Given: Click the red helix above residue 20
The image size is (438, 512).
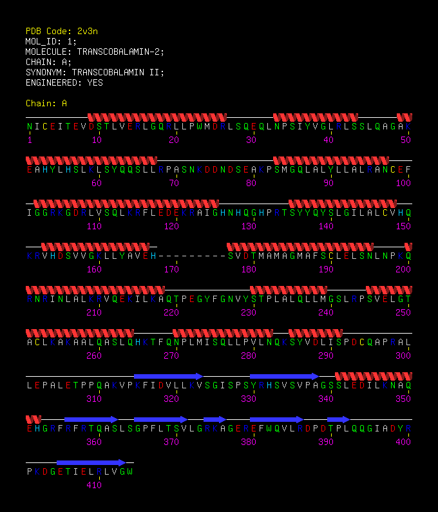Looking at the screenshot, I should pos(157,118).
